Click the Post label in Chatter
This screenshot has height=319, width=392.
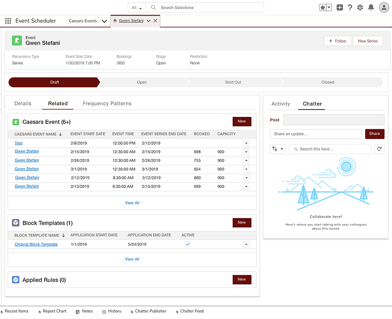tap(274, 120)
